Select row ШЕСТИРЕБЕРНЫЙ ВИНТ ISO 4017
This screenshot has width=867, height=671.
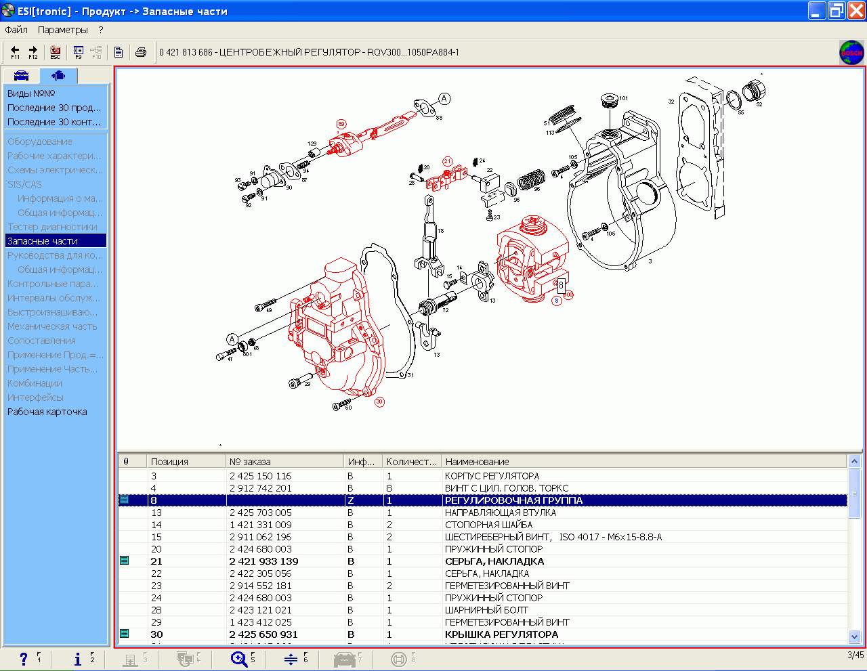point(483,537)
